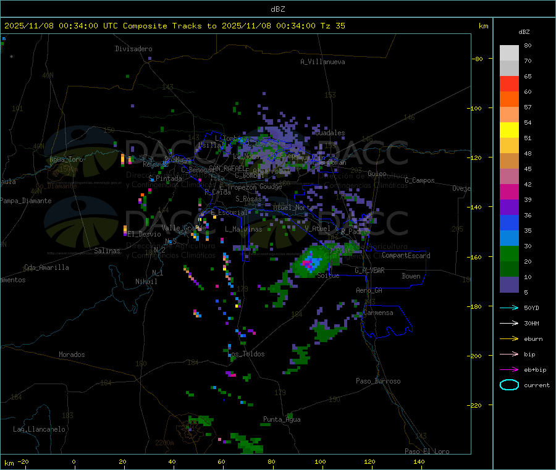The height and width of the screenshot is (470, 556).
Task: Click the Bowen map label
Action: [411, 276]
